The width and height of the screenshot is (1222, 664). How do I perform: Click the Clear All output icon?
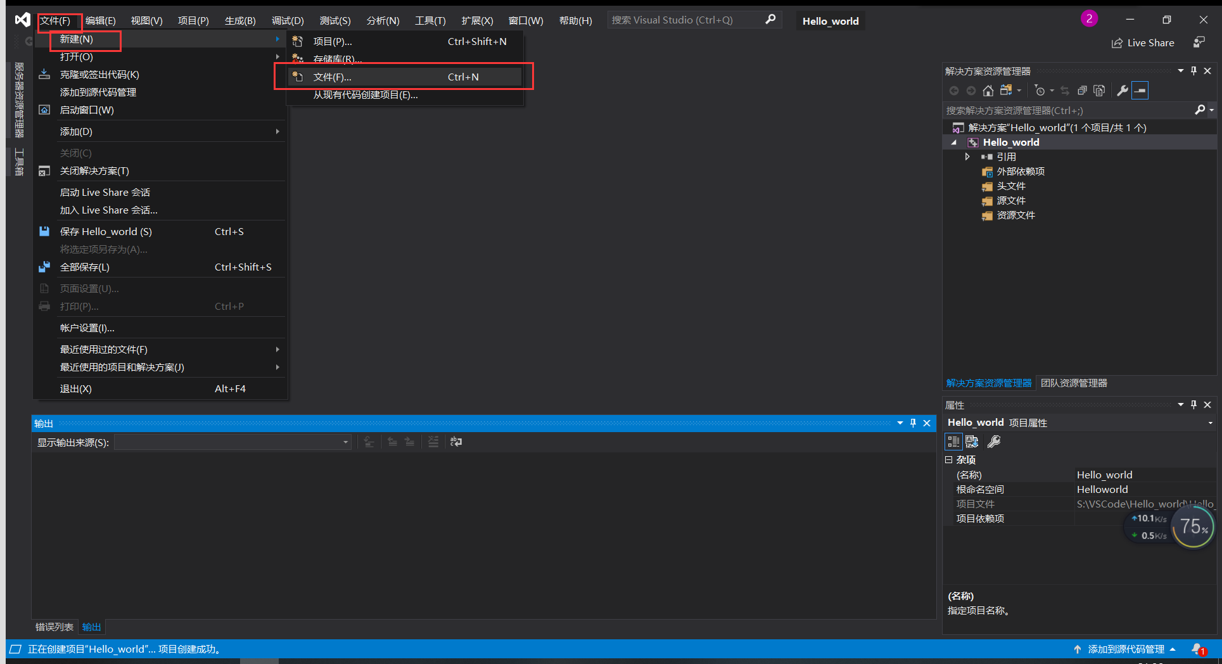pos(433,442)
